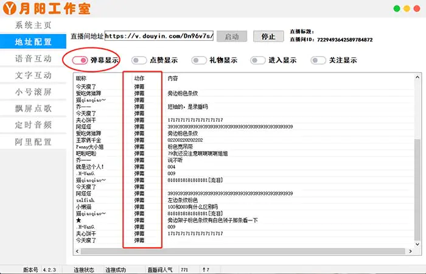Open the 系统主页 sidebar tab
The height and width of the screenshot is (274, 426).
click(x=33, y=26)
